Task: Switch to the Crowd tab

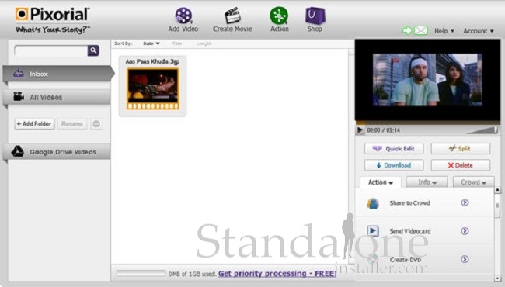Action: [473, 182]
